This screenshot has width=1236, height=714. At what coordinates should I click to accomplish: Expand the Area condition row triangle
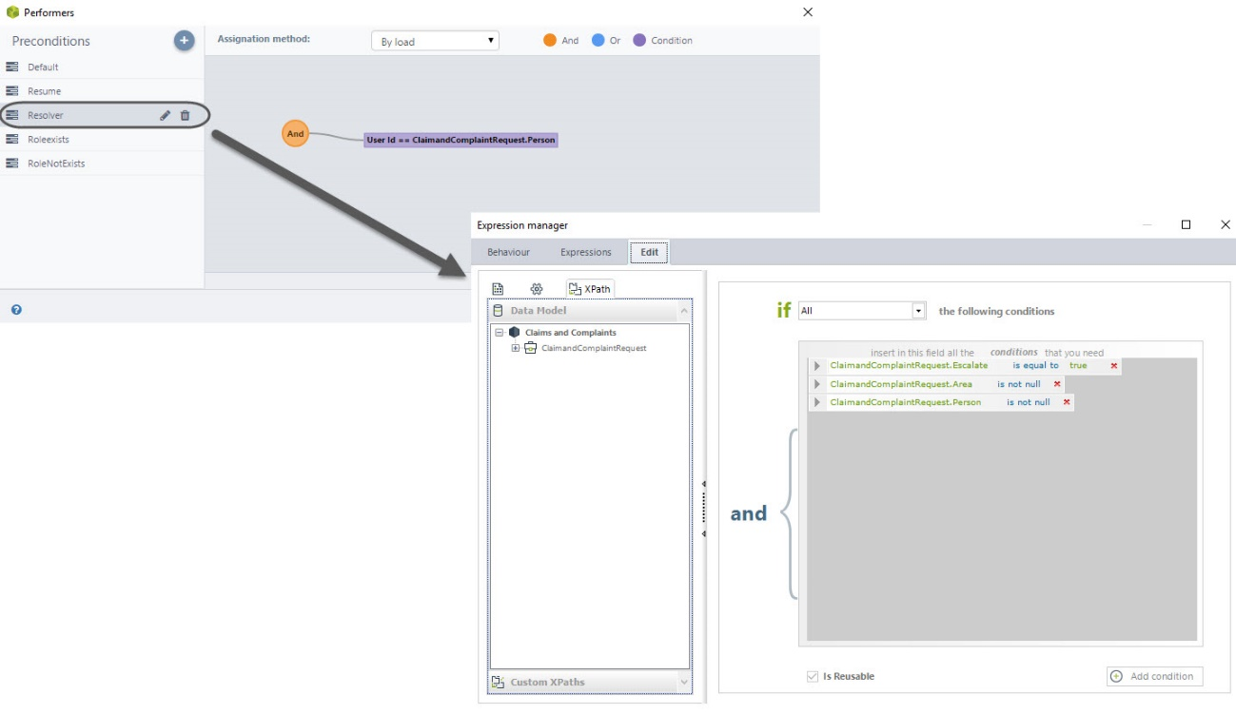coord(816,384)
